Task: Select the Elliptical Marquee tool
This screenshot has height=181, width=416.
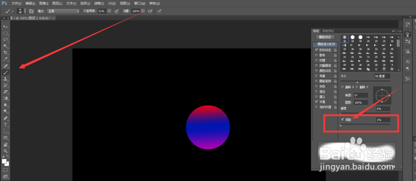Action: coord(5,33)
